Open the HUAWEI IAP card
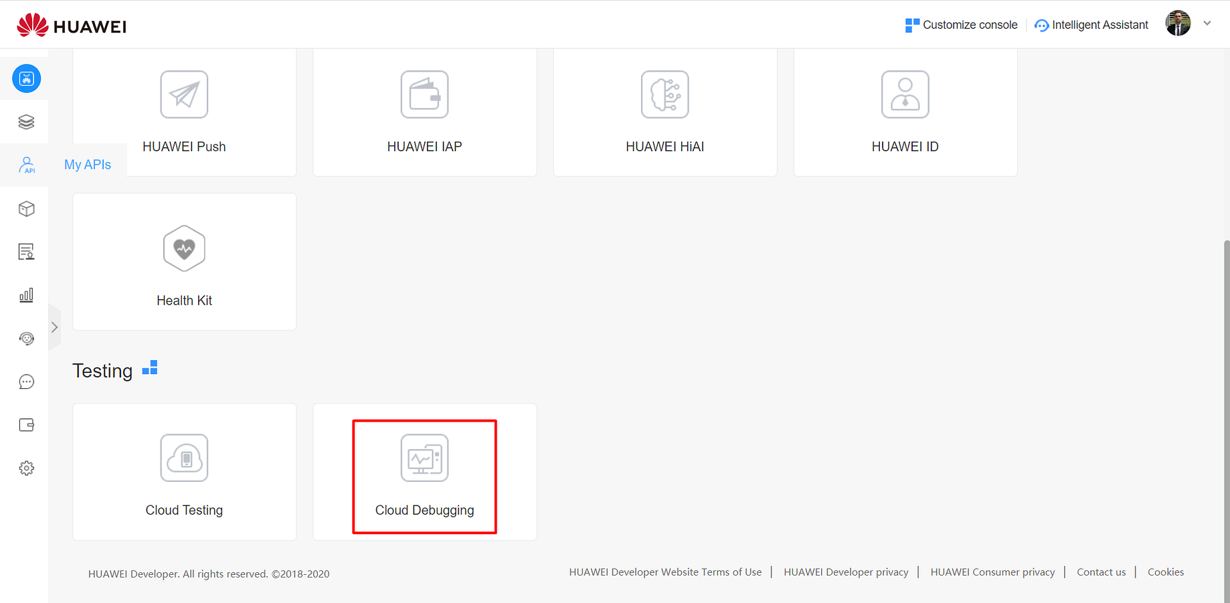 coord(425,112)
